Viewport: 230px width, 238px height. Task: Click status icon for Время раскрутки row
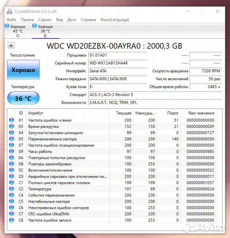tap(11, 126)
